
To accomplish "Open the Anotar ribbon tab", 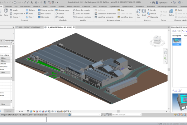I will coord(53,7).
